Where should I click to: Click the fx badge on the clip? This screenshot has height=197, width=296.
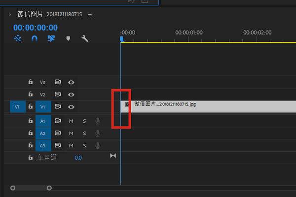[126, 104]
